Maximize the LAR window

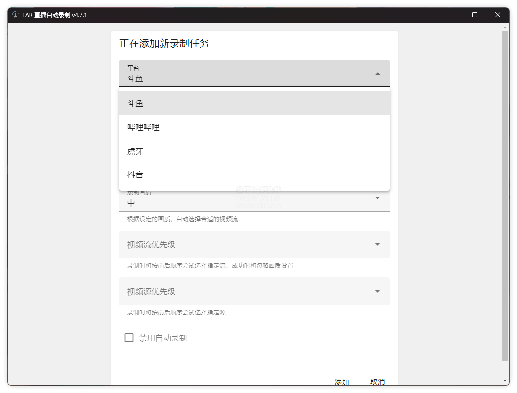475,15
